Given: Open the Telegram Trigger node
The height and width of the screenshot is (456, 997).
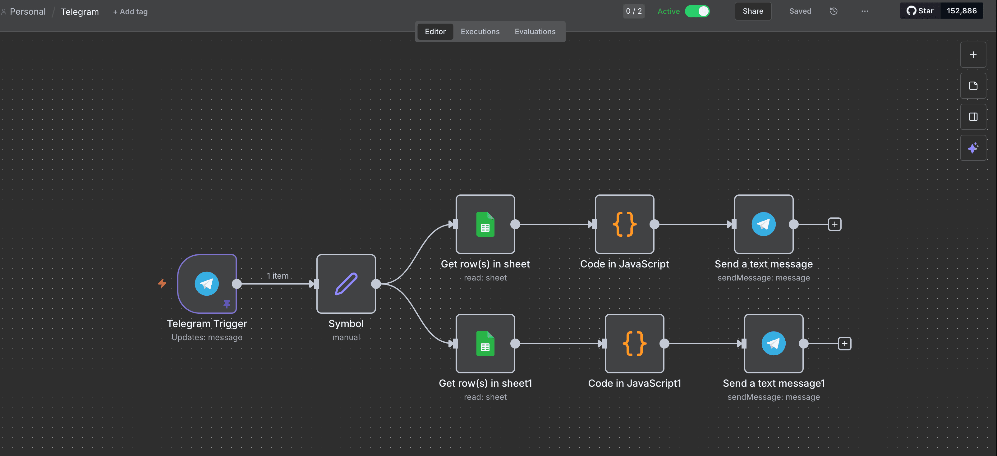Looking at the screenshot, I should tap(207, 284).
